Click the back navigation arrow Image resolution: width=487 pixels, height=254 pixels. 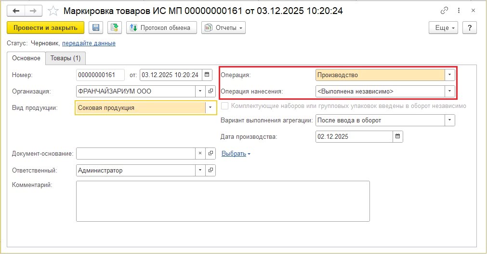coord(16,11)
